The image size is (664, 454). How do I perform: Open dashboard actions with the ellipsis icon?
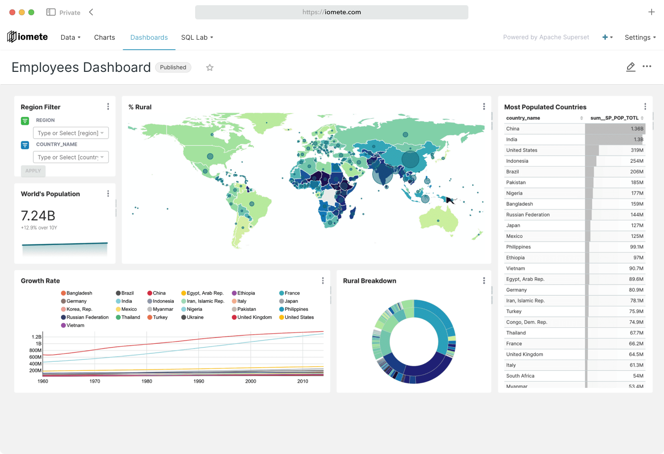click(x=647, y=67)
